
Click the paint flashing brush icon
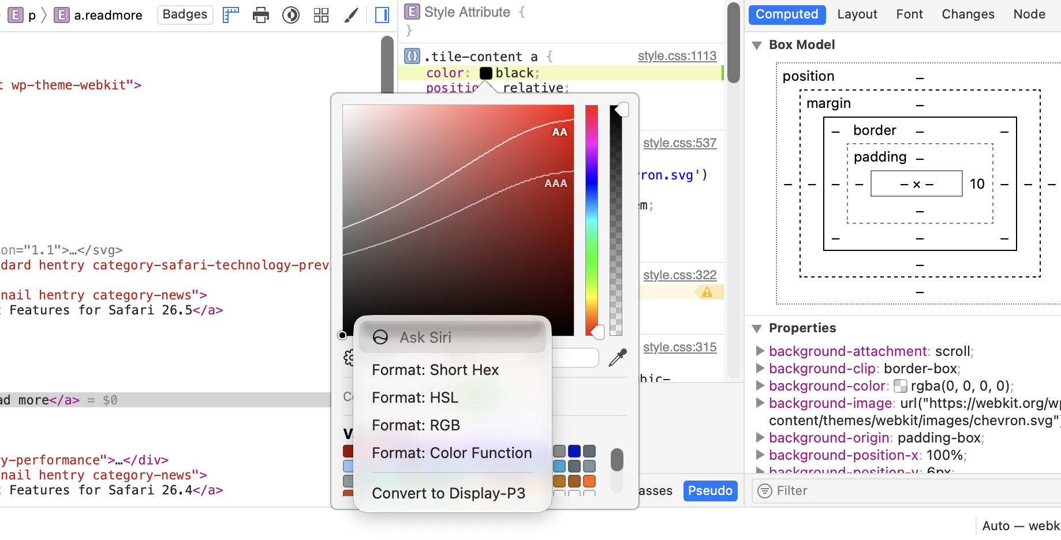tap(351, 15)
